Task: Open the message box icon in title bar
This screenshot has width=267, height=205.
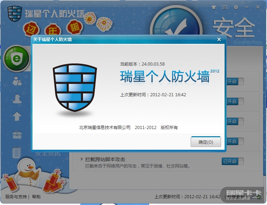Action: pos(225,7)
